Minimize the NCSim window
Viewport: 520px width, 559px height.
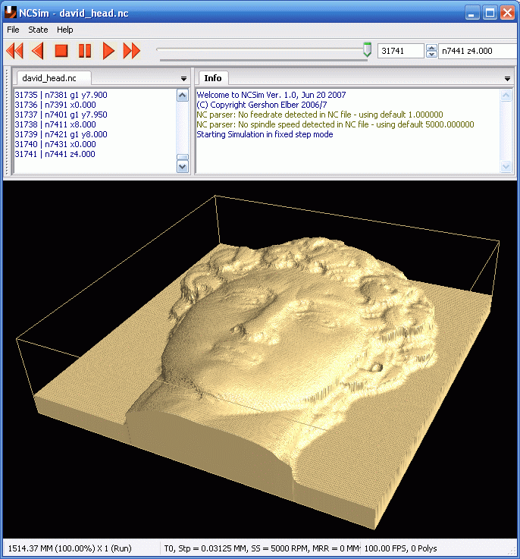point(472,13)
